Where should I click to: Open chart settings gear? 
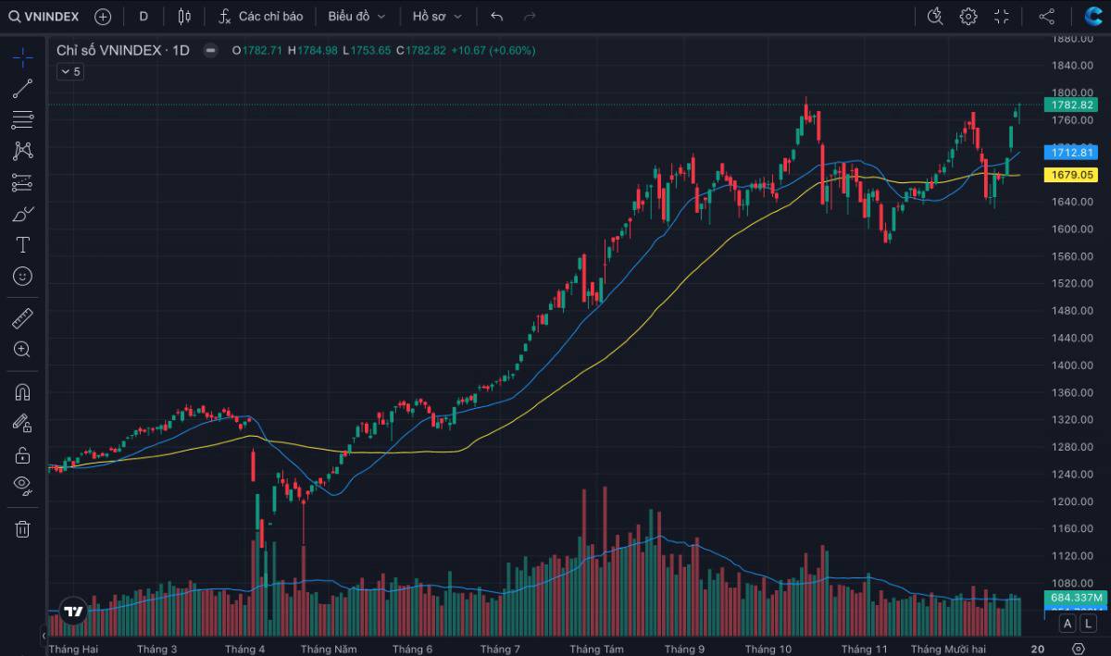pyautogui.click(x=968, y=16)
